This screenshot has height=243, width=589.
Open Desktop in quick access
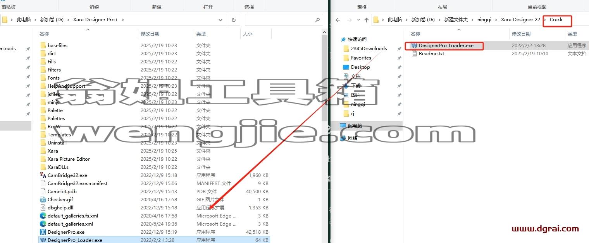[x=360, y=67]
